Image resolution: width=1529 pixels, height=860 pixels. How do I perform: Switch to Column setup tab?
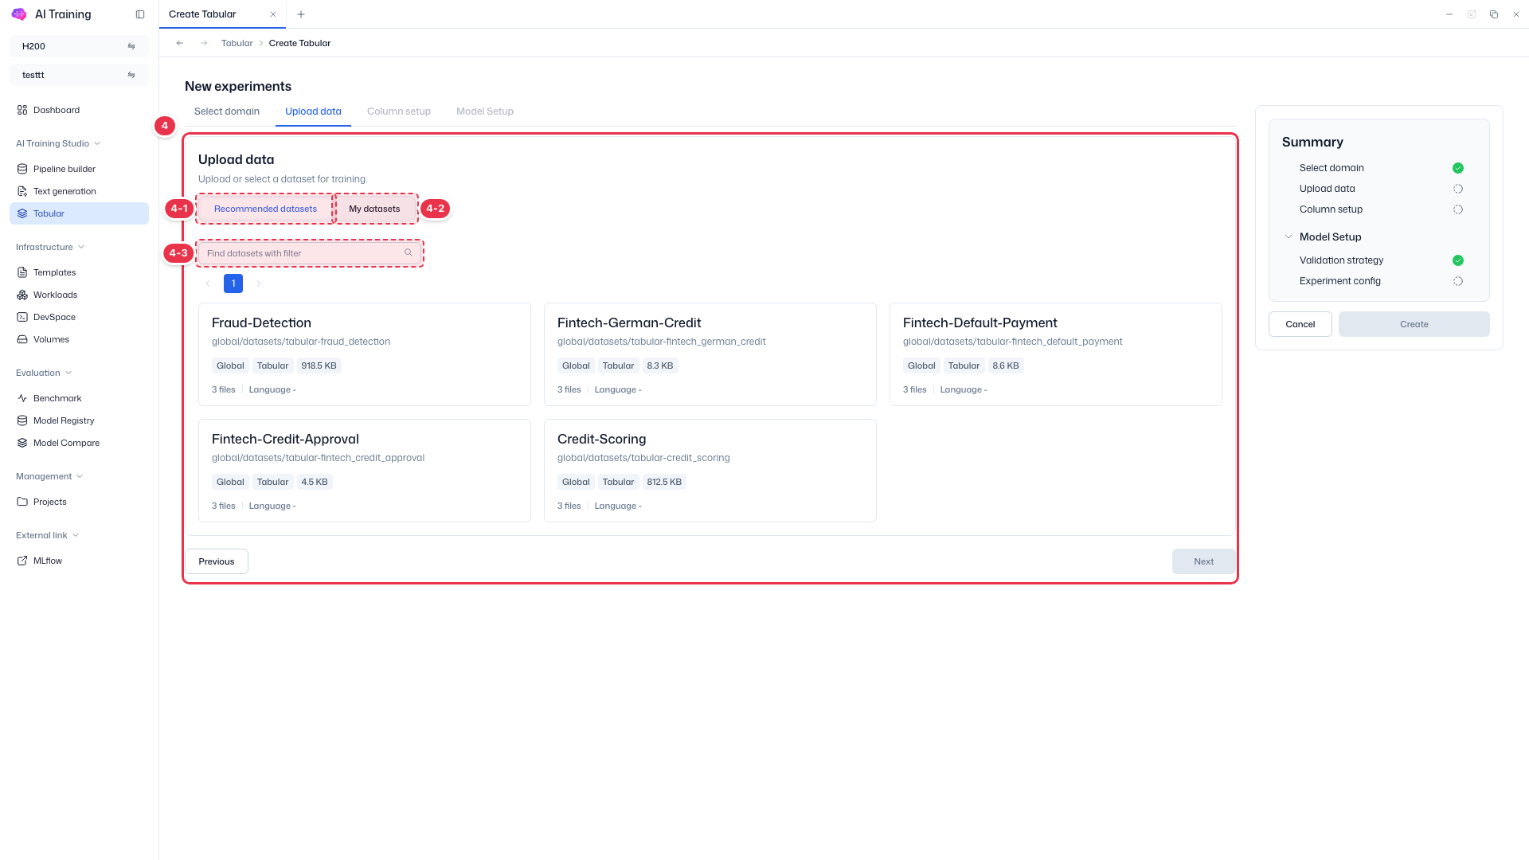(x=399, y=111)
